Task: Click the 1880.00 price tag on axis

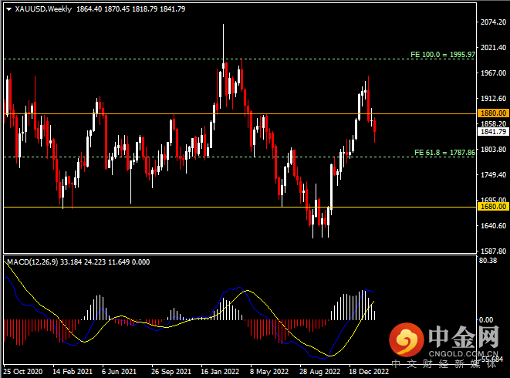Action: pos(492,113)
